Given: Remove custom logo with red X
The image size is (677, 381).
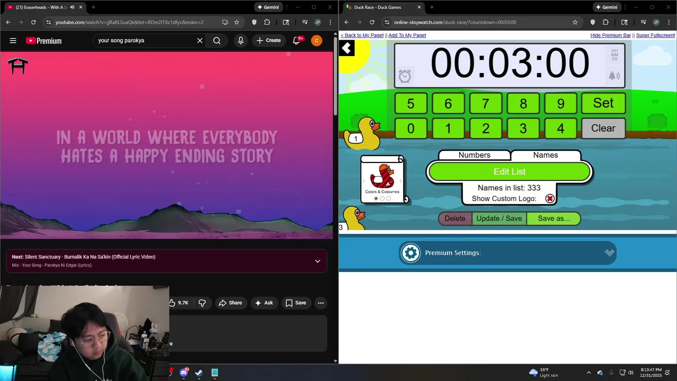Looking at the screenshot, I should click(550, 198).
